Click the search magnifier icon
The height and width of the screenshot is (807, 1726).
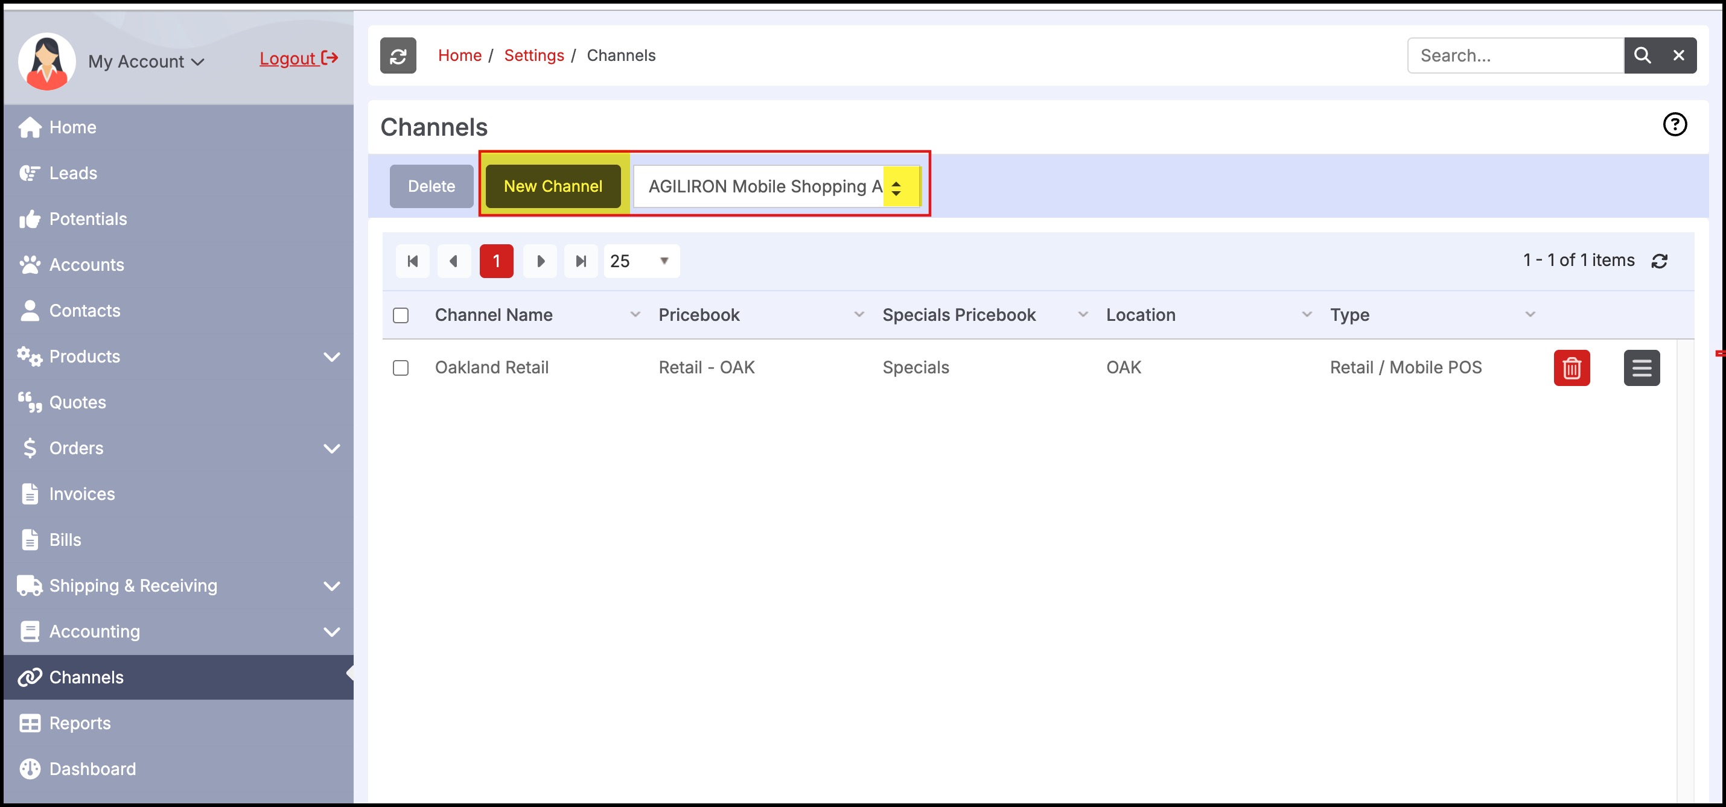pos(1642,55)
